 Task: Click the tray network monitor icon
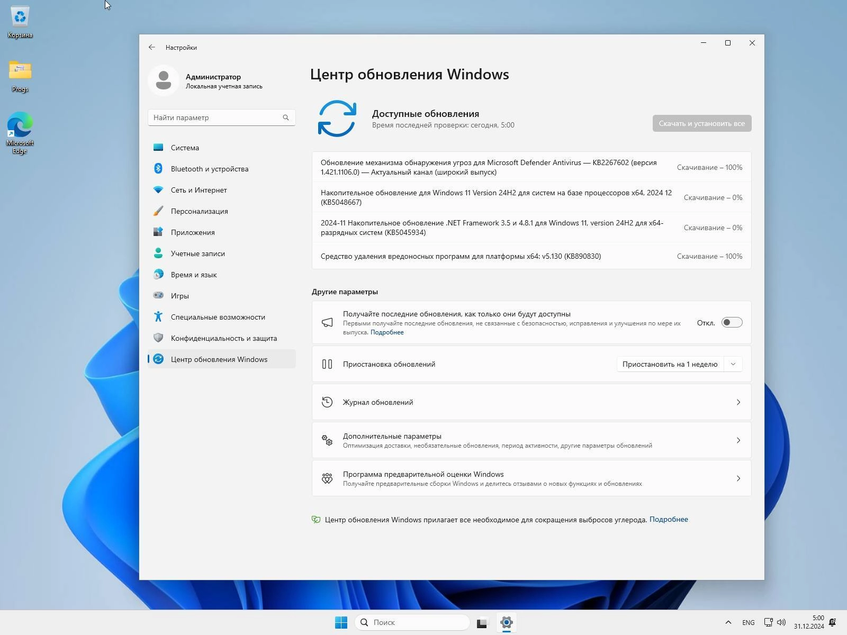pos(768,622)
